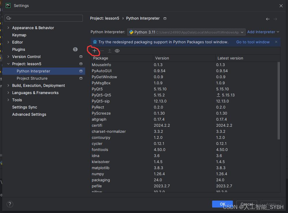Open the Add Interpreter dropdown
Screen dimensions: 288x213
click(x=263, y=32)
